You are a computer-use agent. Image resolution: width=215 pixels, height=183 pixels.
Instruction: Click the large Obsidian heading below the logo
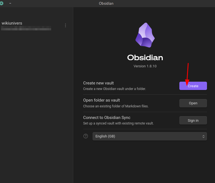(x=145, y=57)
